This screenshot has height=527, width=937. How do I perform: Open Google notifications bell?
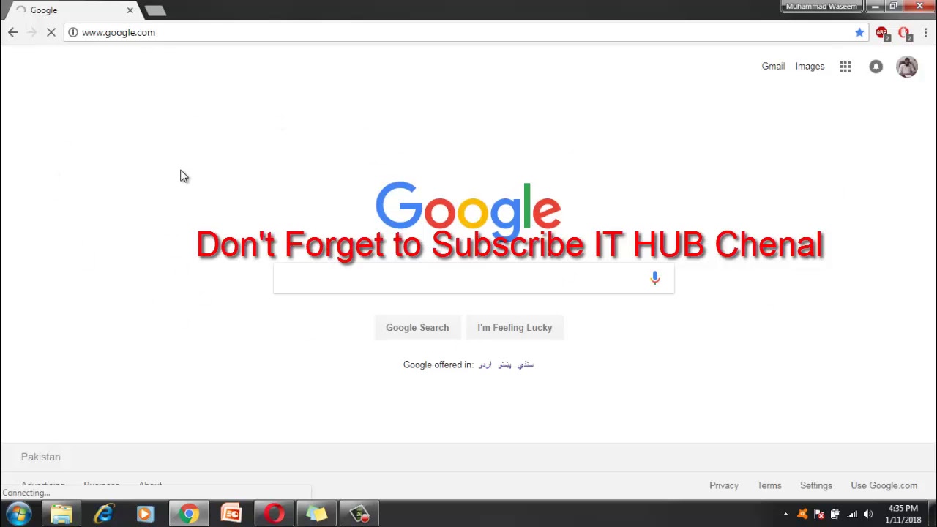click(876, 67)
